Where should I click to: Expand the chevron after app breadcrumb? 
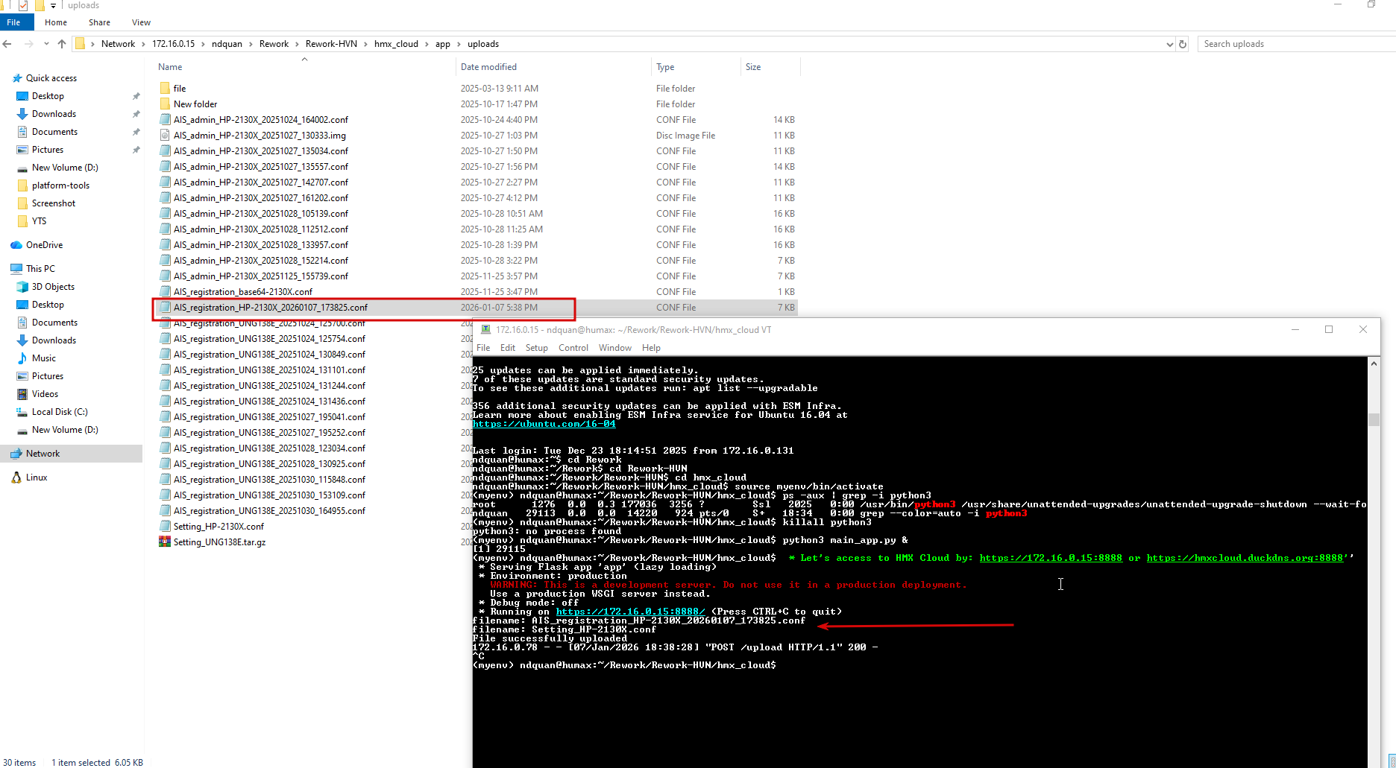[459, 44]
